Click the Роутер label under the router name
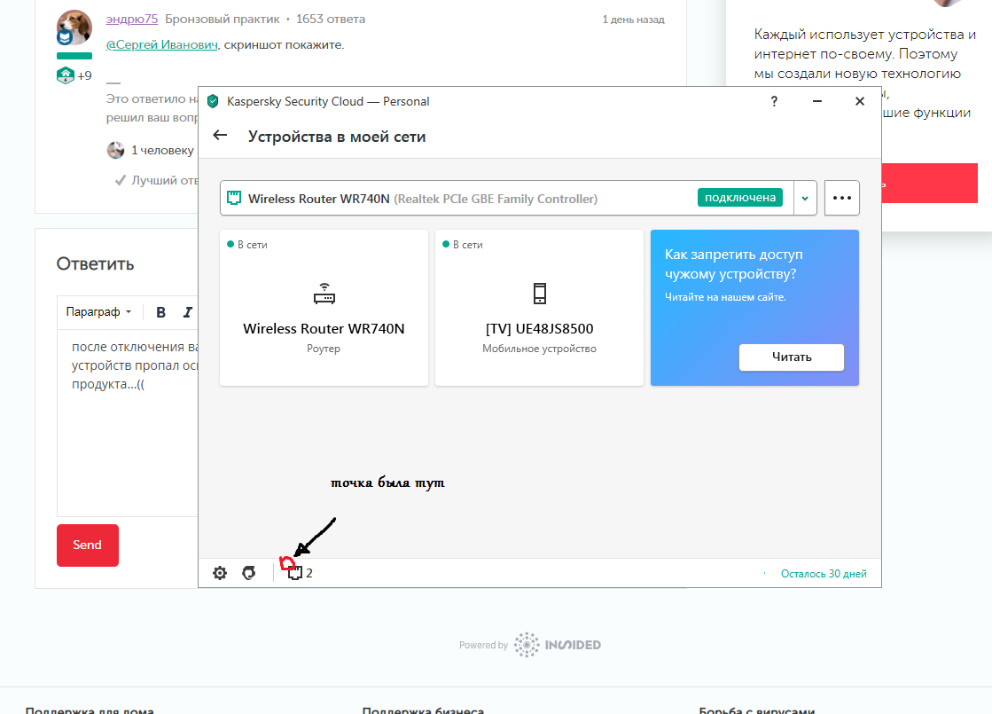Image resolution: width=992 pixels, height=714 pixels. 324,349
